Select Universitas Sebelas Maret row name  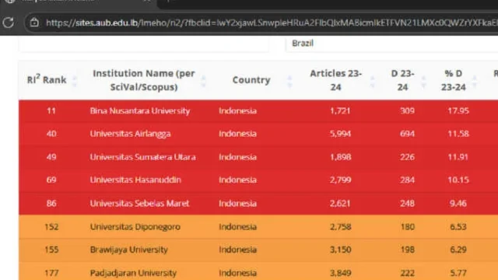click(139, 204)
